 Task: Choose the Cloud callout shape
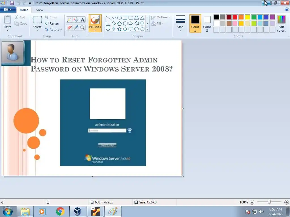[x=142, y=29]
